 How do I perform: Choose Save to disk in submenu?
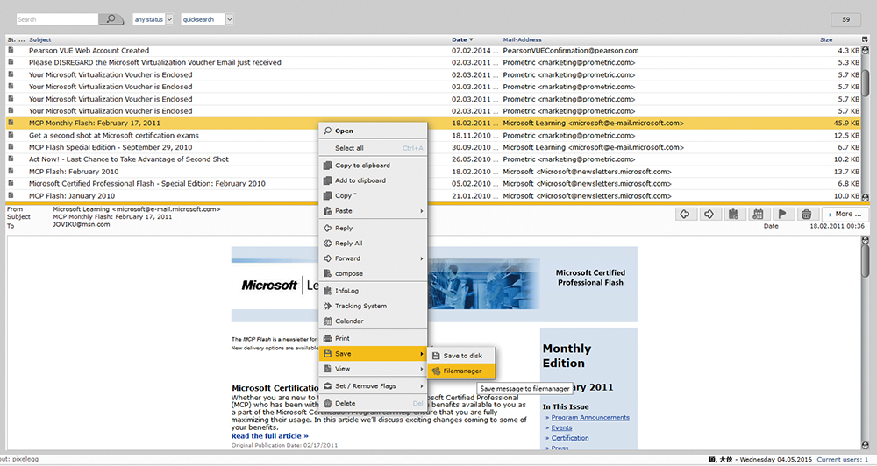coord(462,356)
